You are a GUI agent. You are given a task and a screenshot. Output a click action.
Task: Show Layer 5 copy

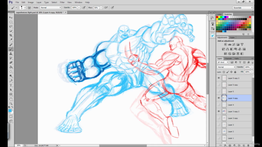[x=219, y=85]
